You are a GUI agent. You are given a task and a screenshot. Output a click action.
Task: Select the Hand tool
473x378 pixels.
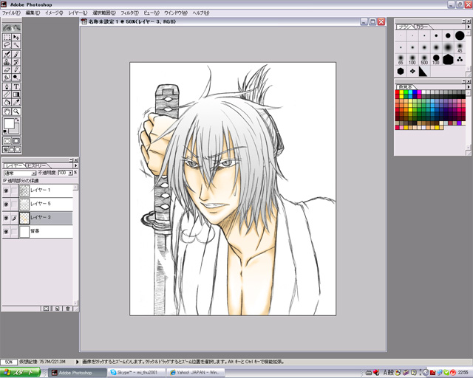pyautogui.click(x=7, y=111)
